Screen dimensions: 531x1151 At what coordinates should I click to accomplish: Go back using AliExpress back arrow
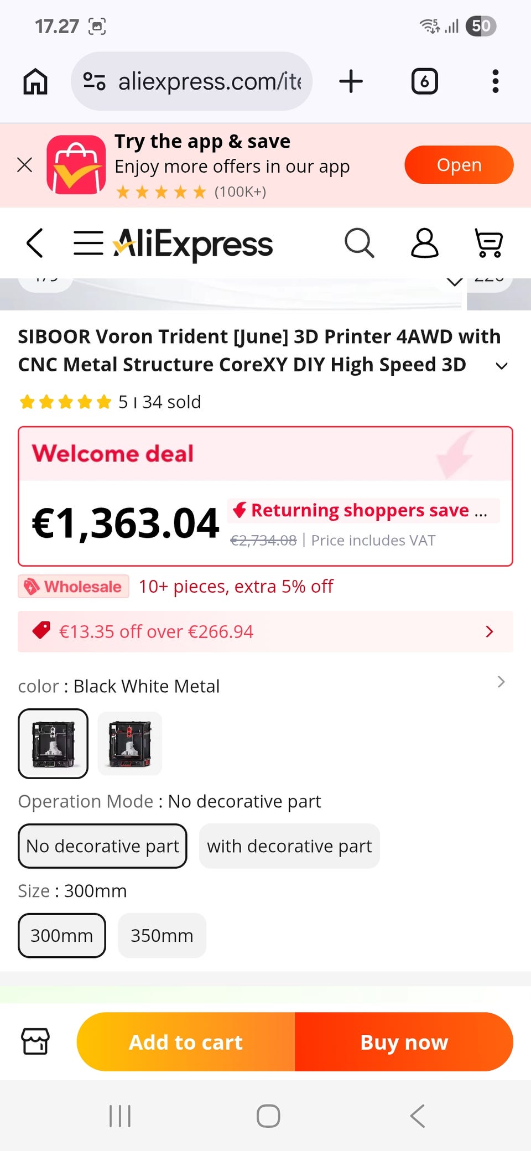pyautogui.click(x=35, y=243)
